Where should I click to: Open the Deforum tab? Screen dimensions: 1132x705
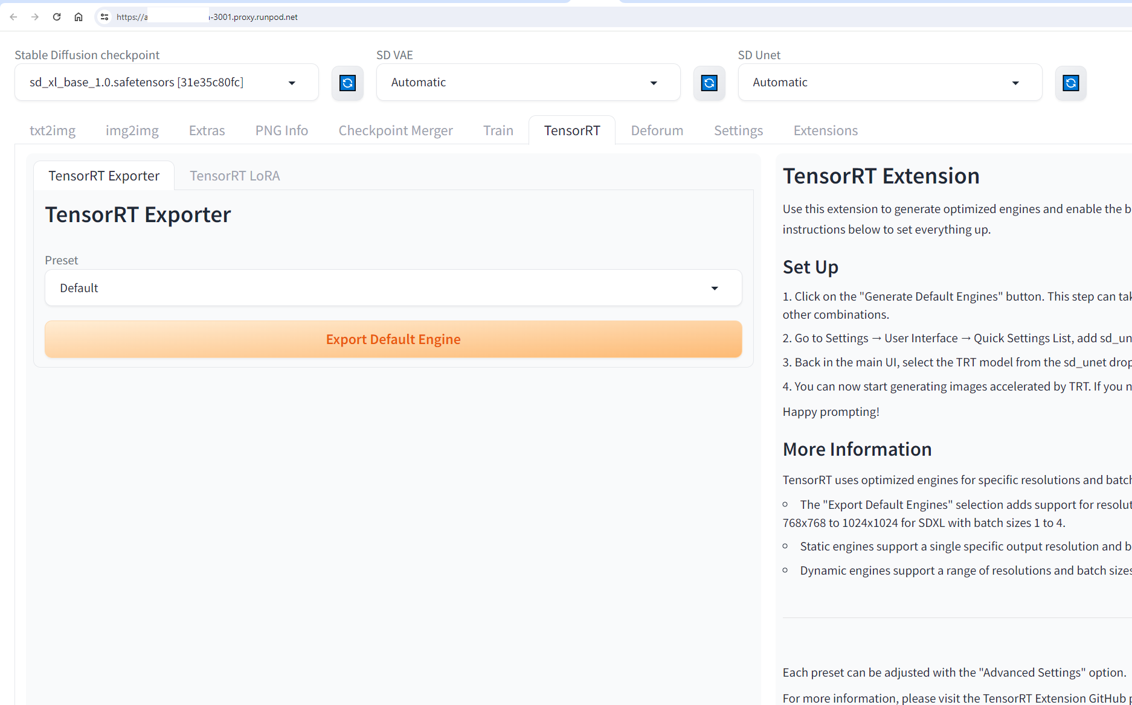pos(657,130)
